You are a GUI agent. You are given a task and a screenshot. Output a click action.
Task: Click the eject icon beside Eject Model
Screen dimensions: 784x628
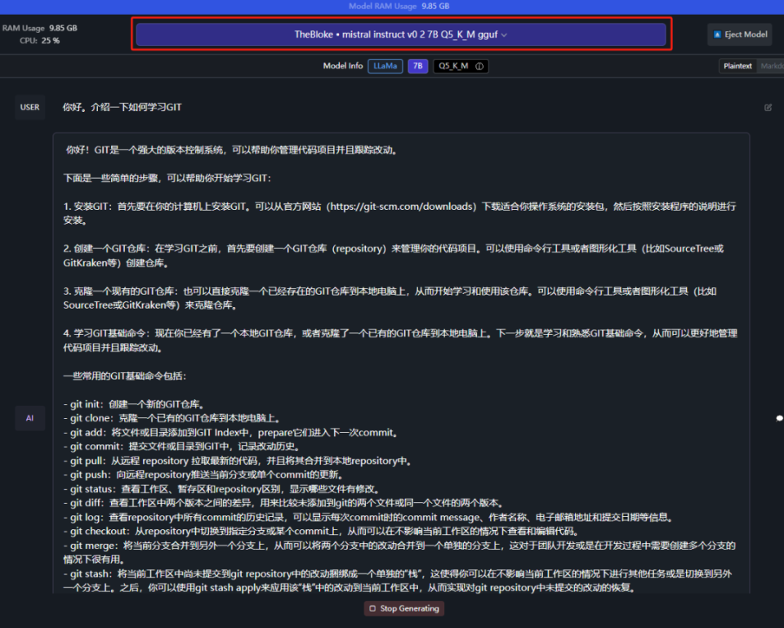[719, 34]
